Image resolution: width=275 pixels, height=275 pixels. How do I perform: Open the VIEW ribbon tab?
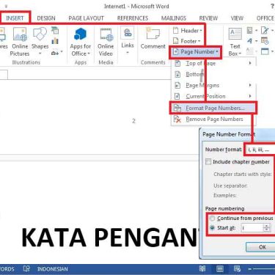point(237,18)
